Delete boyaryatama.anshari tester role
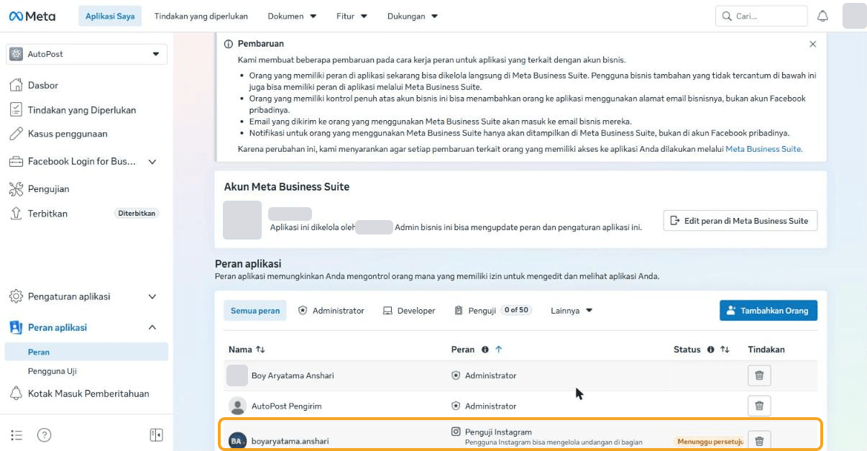The image size is (867, 451). [x=759, y=439]
